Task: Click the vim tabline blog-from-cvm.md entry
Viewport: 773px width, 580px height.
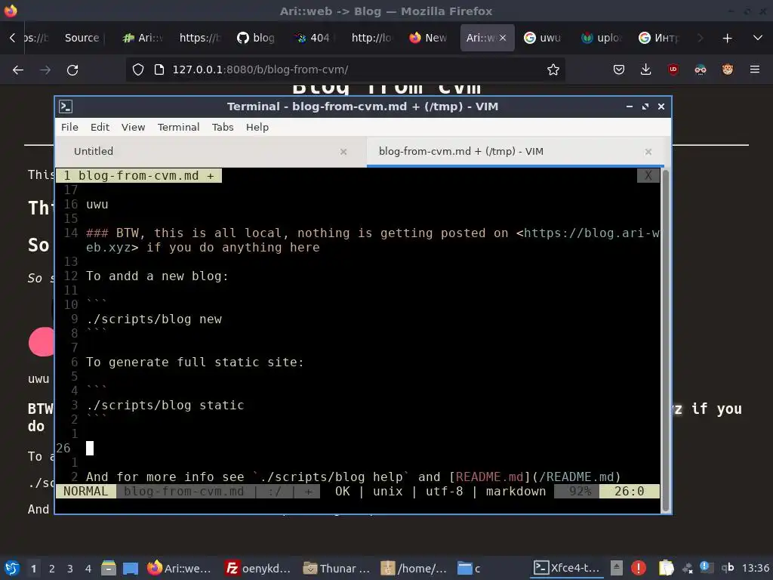Action: point(139,175)
